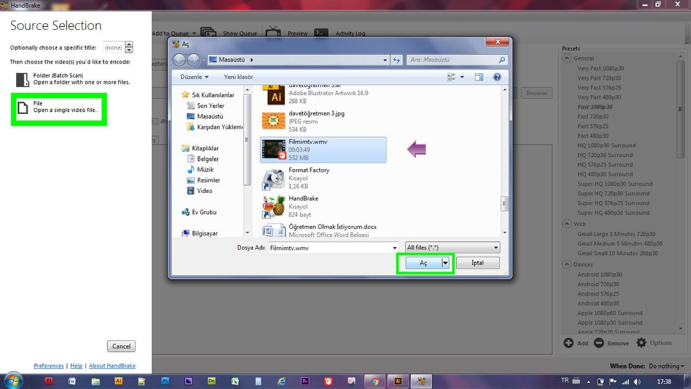Collapse the Web presets group
The width and height of the screenshot is (691, 389).
[x=567, y=224]
